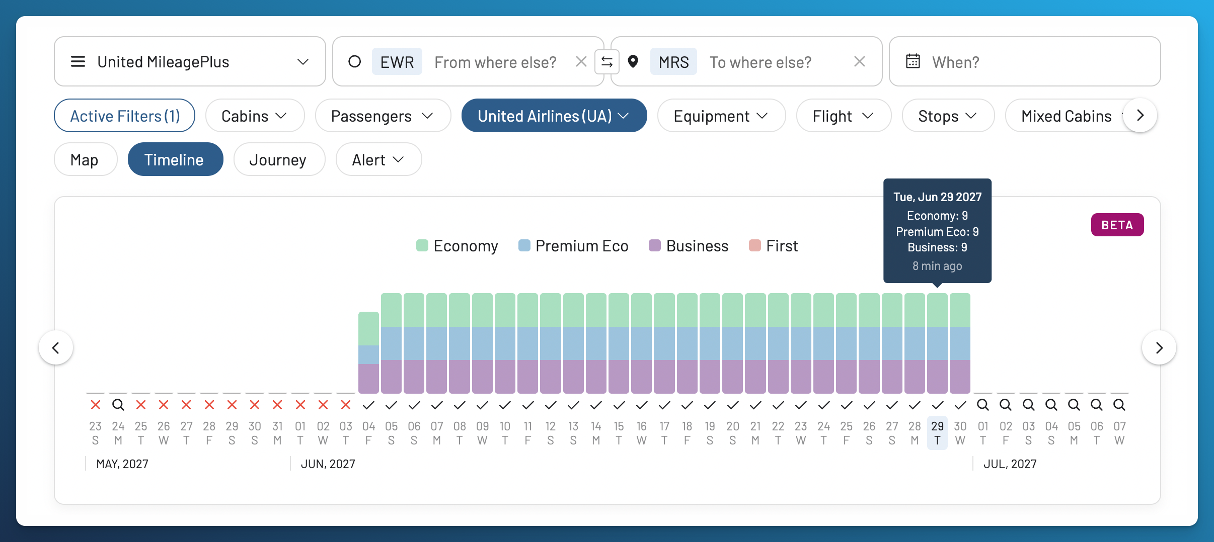The width and height of the screenshot is (1214, 542).
Task: Click the JUL, 2027 month label
Action: [1010, 464]
